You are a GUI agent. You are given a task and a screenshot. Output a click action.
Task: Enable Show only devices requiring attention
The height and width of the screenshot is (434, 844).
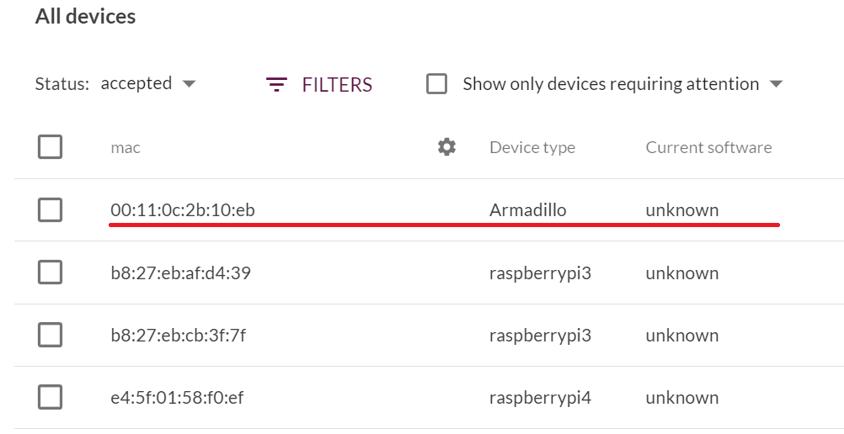[x=436, y=84]
